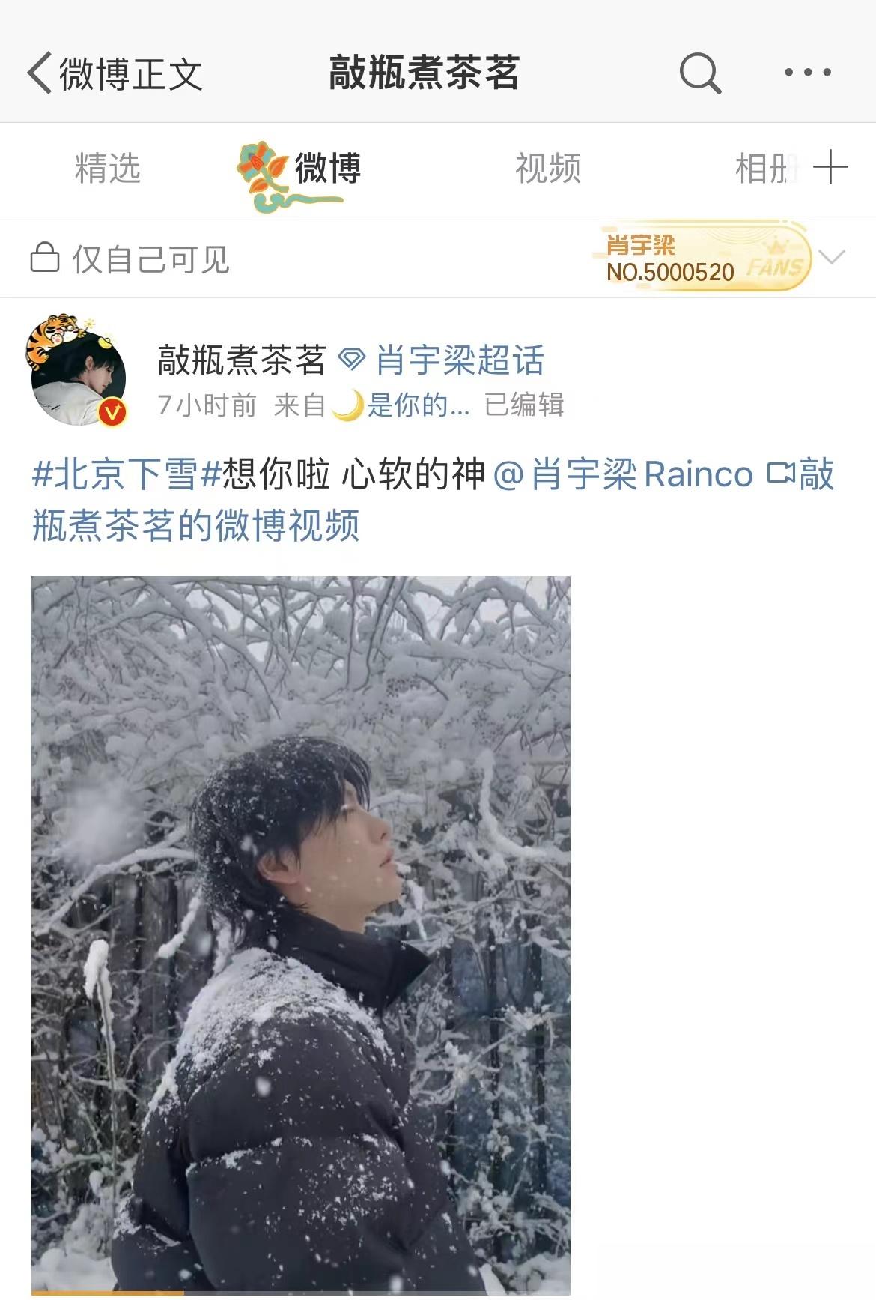876x1300 pixels.
Task: Open the search magnifier icon
Action: coord(700,73)
